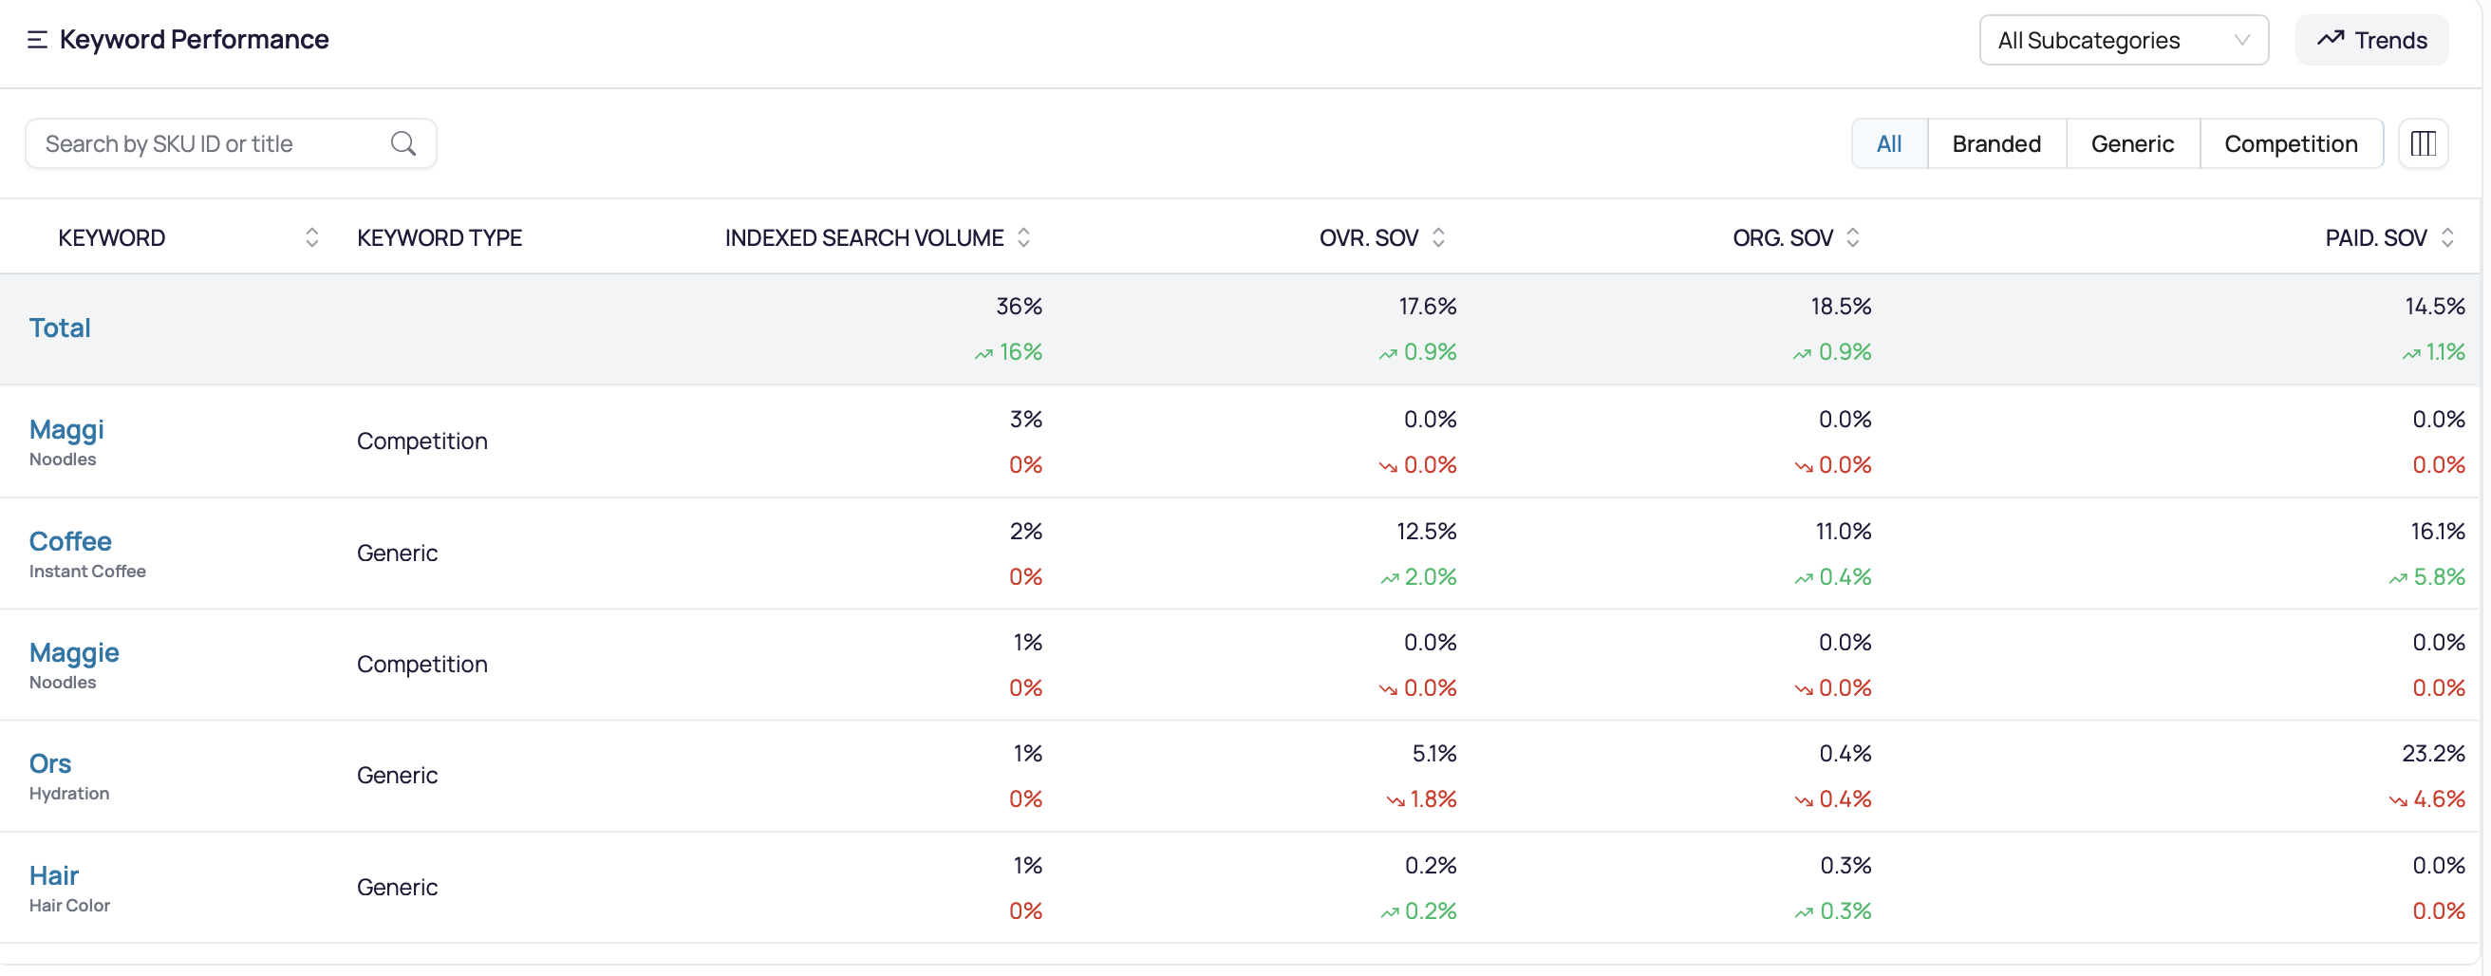Sort by PAID. SOV column arrows
The image size is (2491, 976).
coord(2446,238)
